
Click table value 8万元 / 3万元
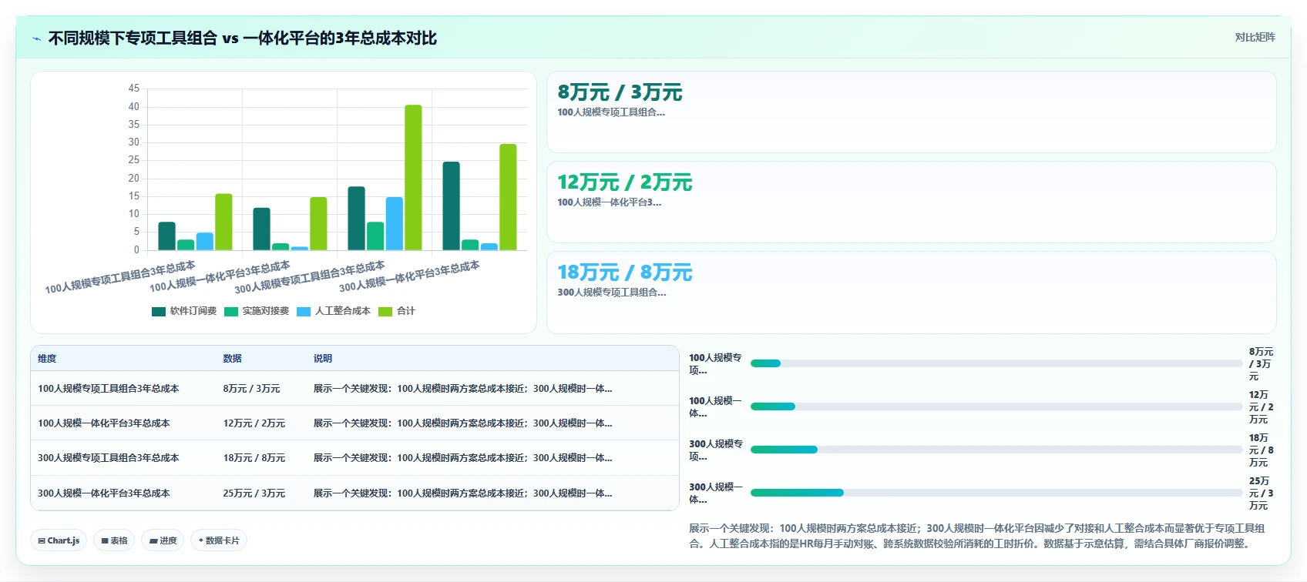tap(252, 389)
